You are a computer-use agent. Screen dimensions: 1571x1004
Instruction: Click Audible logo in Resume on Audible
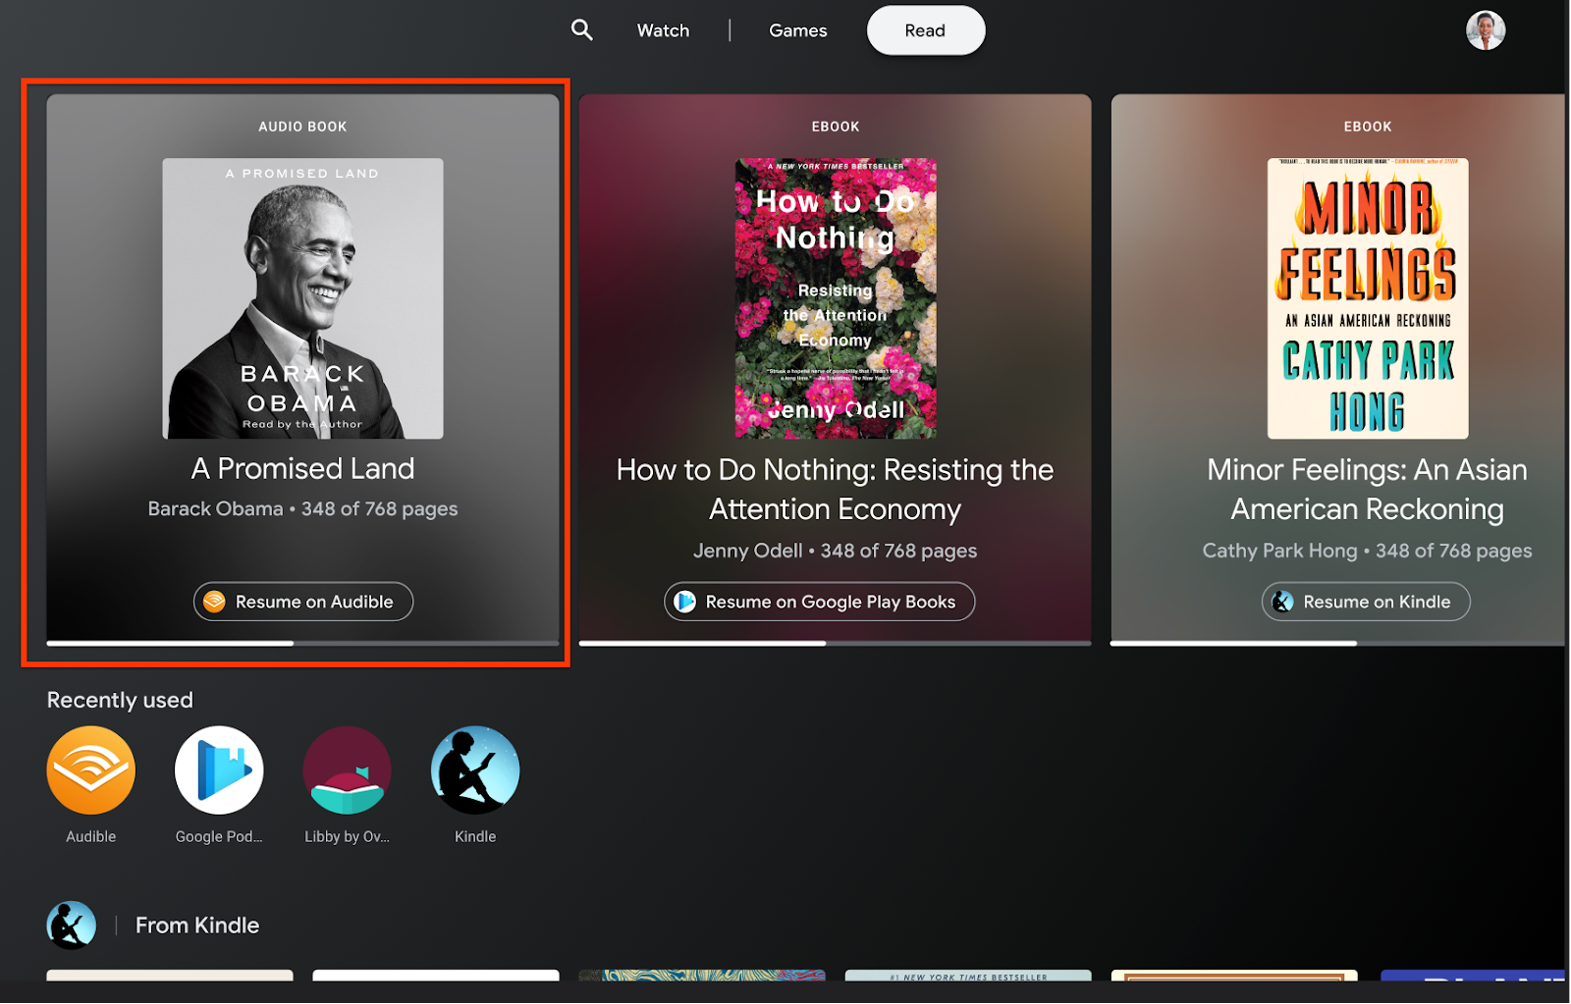[214, 602]
